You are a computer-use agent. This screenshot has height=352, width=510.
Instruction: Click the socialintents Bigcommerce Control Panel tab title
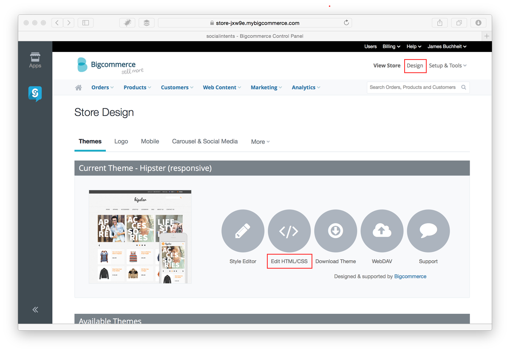(255, 36)
